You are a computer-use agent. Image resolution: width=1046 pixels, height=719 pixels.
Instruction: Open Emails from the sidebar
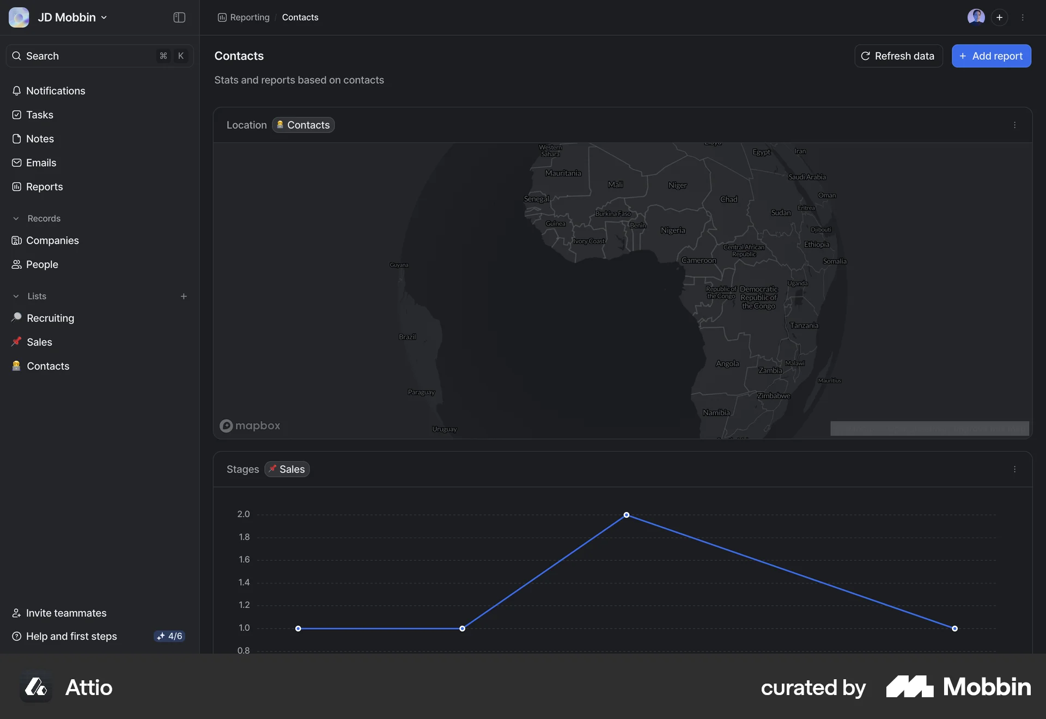coord(41,162)
